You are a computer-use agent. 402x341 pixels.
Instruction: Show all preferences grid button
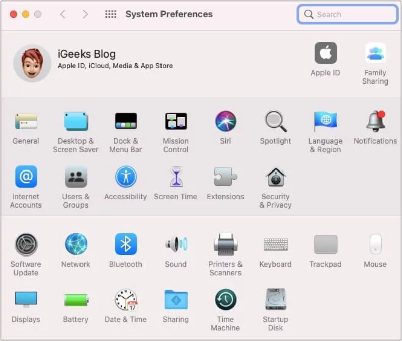pos(110,14)
